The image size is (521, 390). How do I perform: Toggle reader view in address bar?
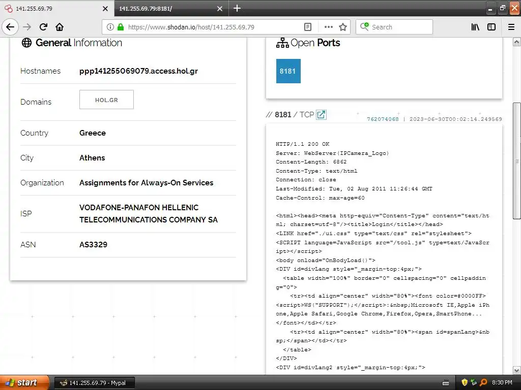308,27
